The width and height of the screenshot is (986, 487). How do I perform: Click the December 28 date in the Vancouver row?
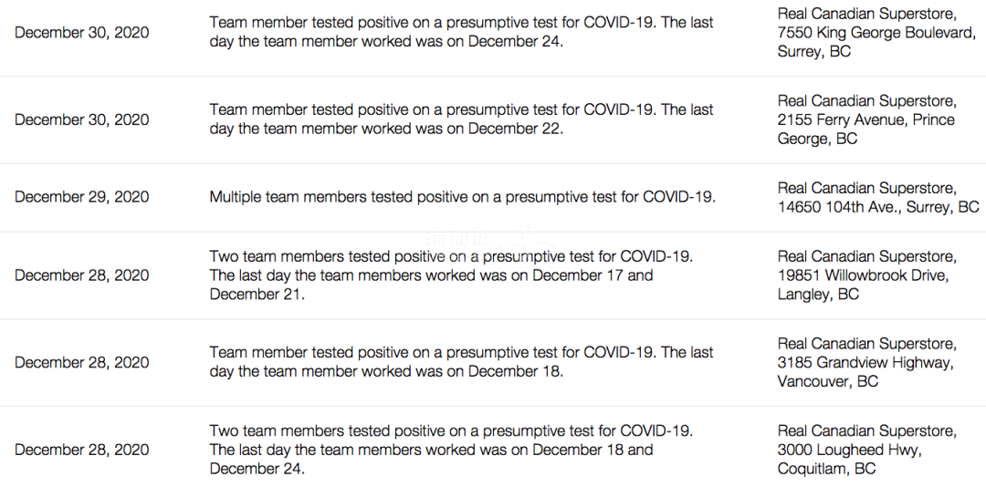point(81,362)
